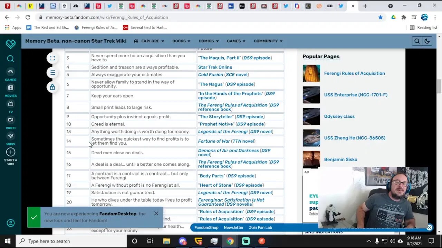
Task: Open Fandom search from the left sidebar
Action: coord(11,59)
